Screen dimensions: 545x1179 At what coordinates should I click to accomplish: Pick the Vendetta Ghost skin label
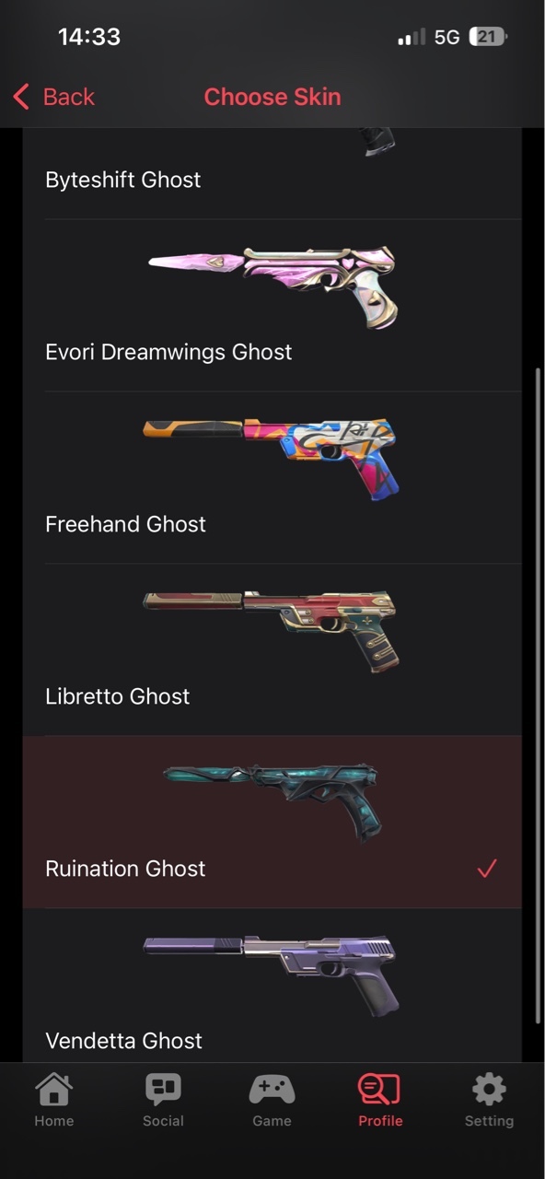123,1041
